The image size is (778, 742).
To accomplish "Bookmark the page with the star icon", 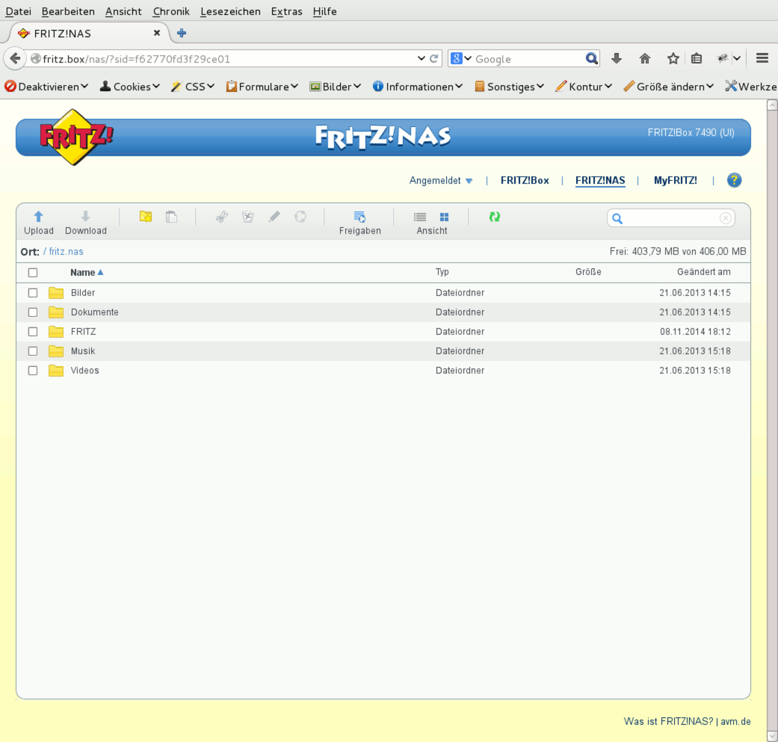I will 673,58.
